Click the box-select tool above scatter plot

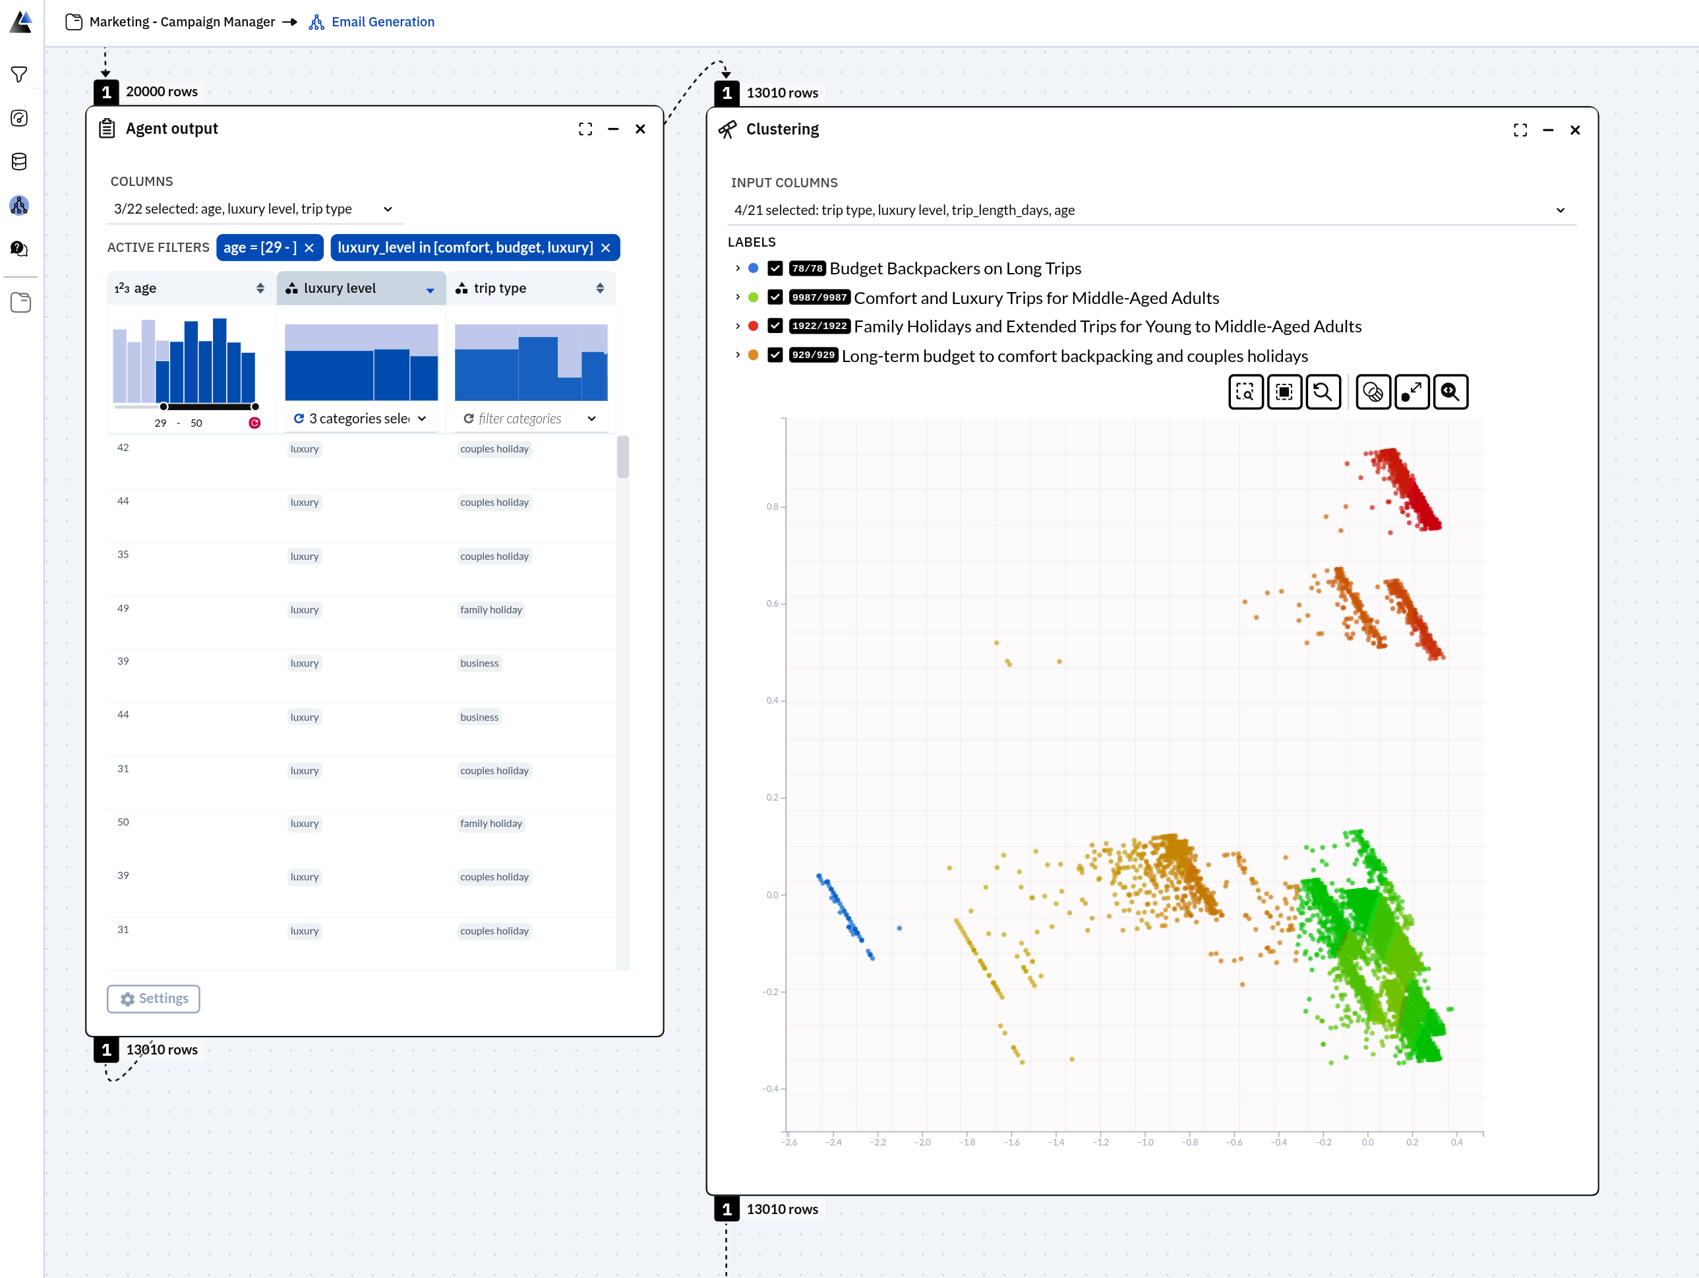coord(1284,392)
